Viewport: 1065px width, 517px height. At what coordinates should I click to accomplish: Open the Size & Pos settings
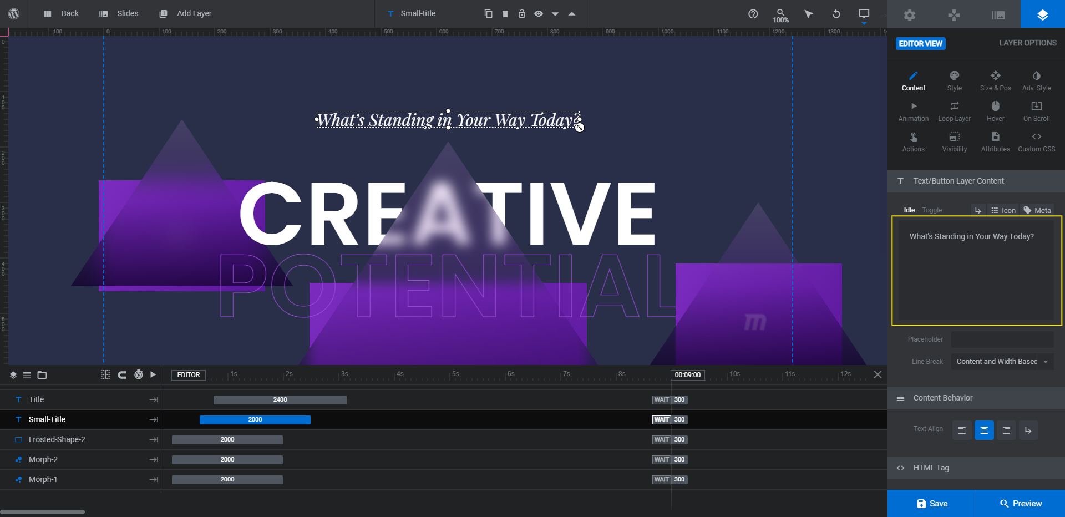996,81
